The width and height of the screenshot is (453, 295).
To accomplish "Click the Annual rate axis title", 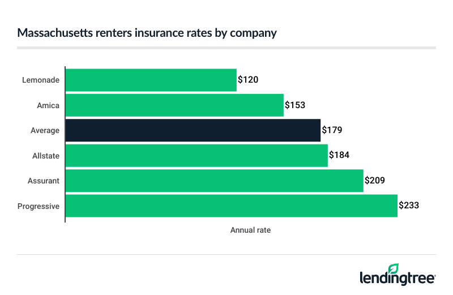I will coord(250,230).
